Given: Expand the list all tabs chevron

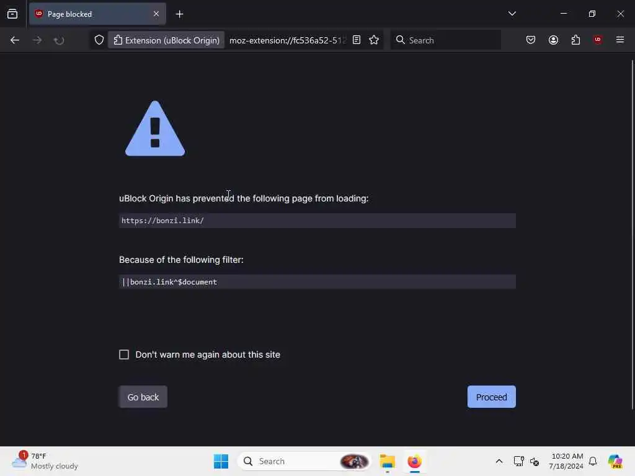Looking at the screenshot, I should coord(512,14).
